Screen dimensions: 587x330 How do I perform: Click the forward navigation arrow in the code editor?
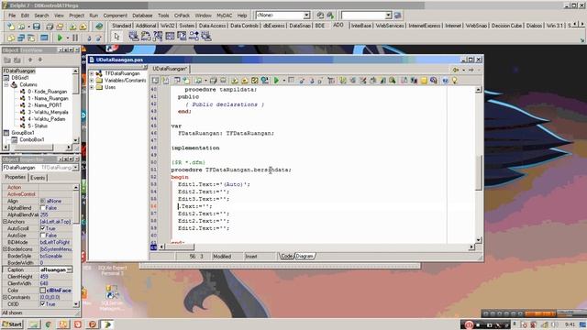(471, 70)
